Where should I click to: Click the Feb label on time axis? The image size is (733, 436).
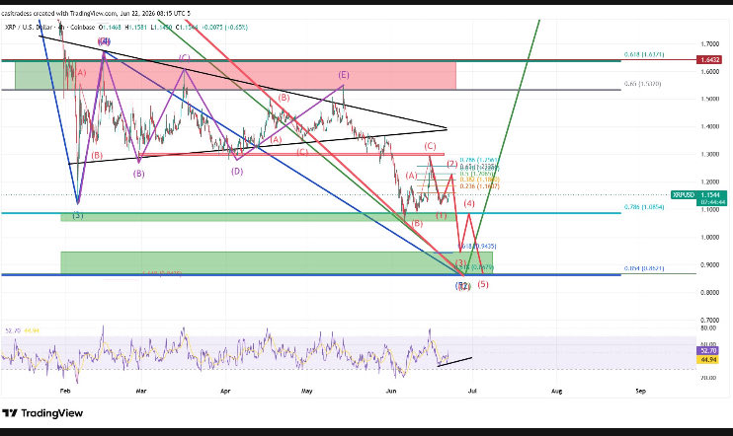65,392
